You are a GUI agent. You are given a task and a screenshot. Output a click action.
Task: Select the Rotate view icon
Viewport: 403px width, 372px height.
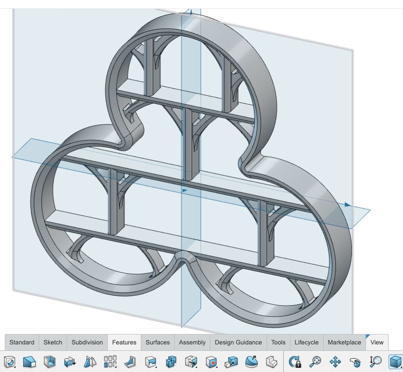coord(355,362)
